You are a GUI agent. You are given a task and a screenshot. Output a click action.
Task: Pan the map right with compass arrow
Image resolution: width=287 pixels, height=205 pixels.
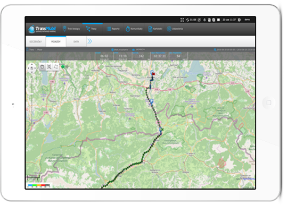point(35,68)
